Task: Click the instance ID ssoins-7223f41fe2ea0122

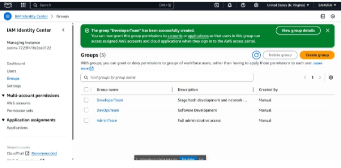Action: tap(29, 48)
